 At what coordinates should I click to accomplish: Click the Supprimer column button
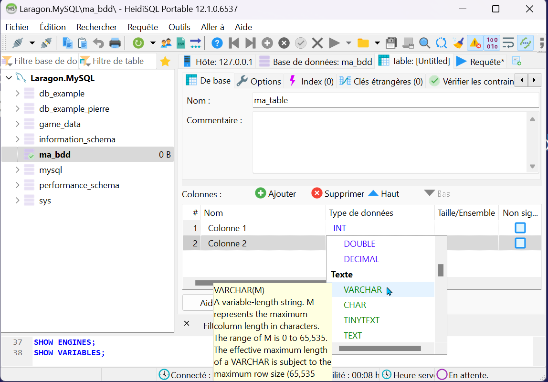click(x=337, y=193)
